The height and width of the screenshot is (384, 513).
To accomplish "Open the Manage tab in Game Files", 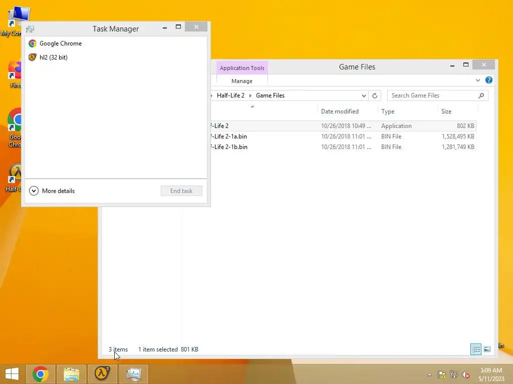I will click(x=242, y=81).
